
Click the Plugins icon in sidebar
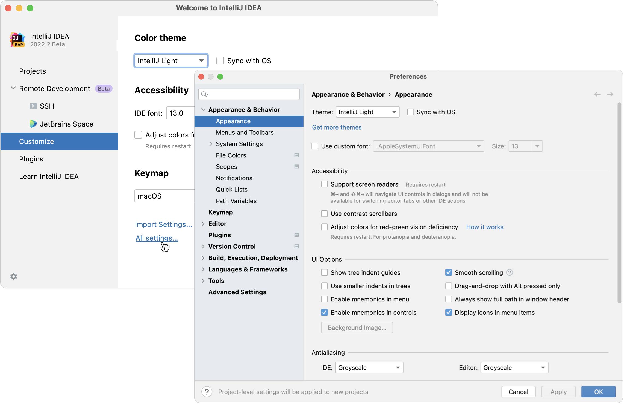pos(31,158)
